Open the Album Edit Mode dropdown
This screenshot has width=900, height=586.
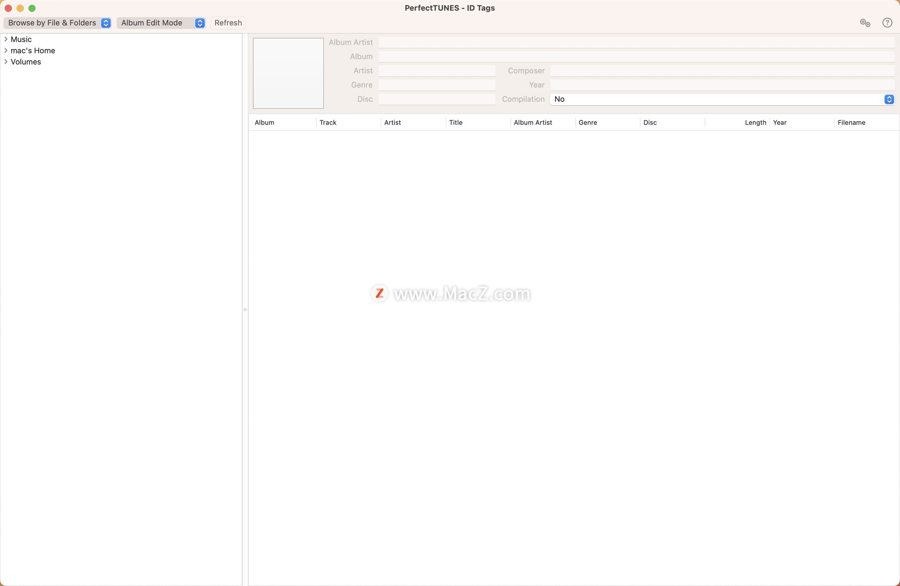click(x=161, y=22)
